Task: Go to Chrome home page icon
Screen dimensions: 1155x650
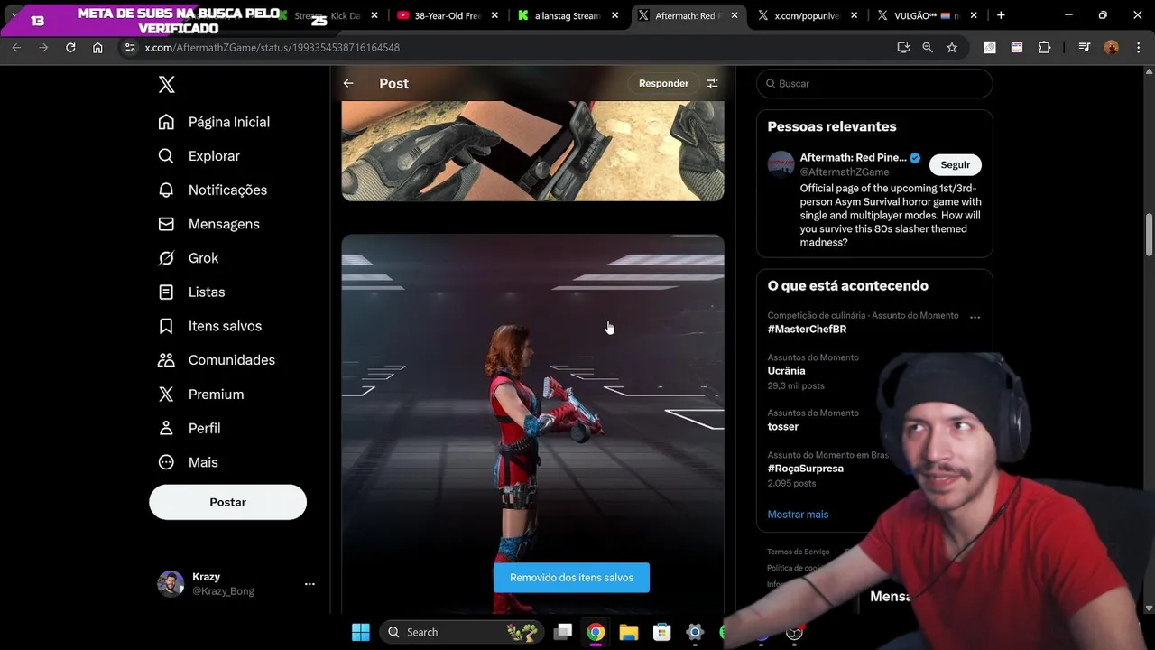Action: coord(97,47)
